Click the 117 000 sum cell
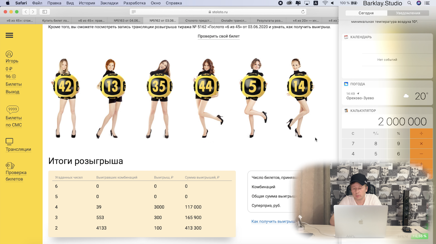Screen dimensions: 436x244 click(193, 207)
